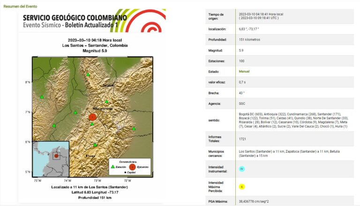
Task: Click the Tiempo de origen row label
Action: [216, 16]
